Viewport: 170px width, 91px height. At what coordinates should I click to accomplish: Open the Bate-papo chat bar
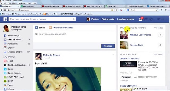click(x=150, y=89)
